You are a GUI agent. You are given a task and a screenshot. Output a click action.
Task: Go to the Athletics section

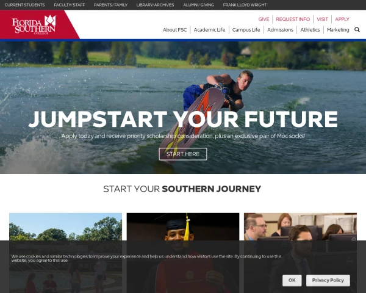pos(310,30)
